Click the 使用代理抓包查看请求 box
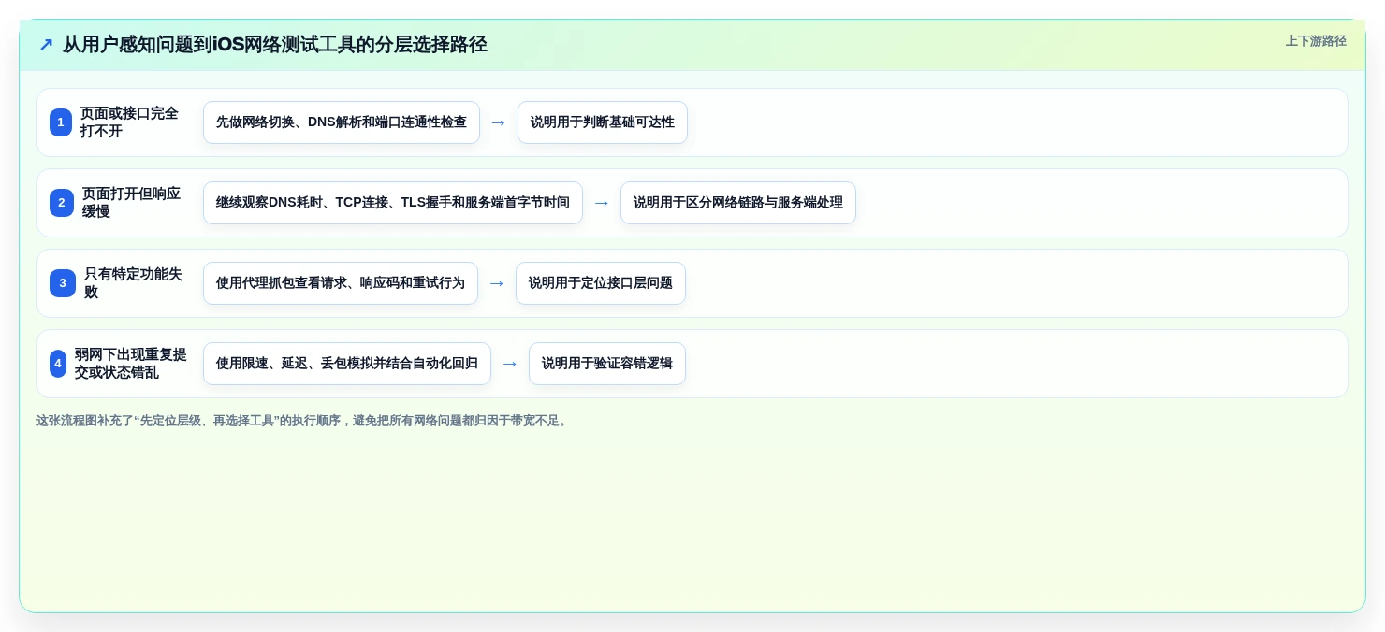The image size is (1385, 632). point(341,283)
